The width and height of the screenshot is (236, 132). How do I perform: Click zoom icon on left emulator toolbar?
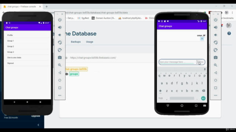pyautogui.click(x=60, y=65)
